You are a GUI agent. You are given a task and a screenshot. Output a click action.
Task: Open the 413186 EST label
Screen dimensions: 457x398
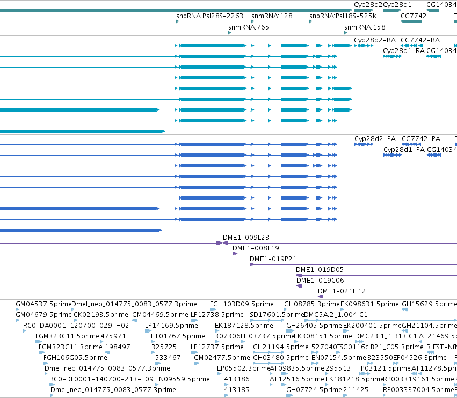coord(237,379)
